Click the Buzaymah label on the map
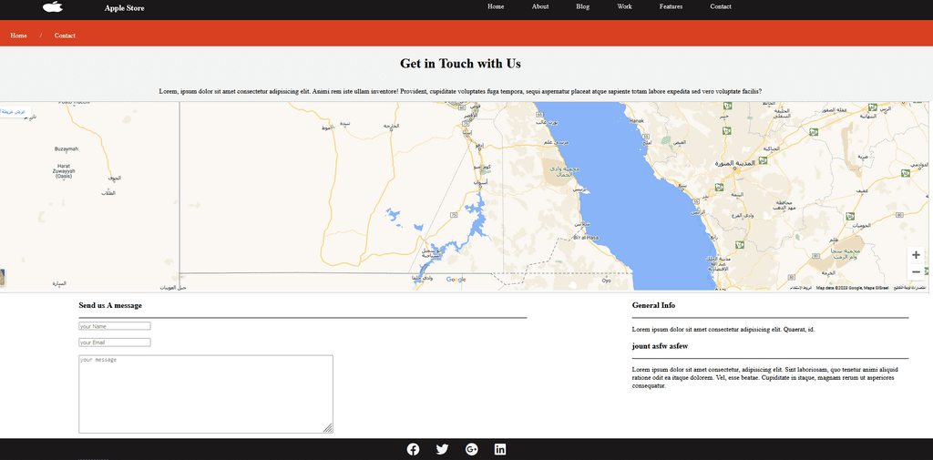Image resolution: width=933 pixels, height=460 pixels. (x=66, y=148)
